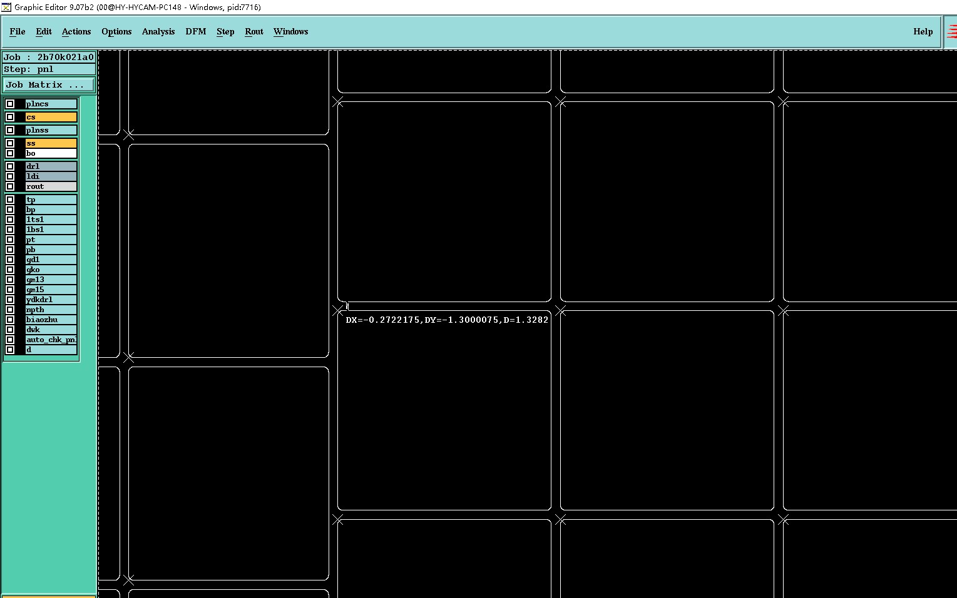Toggle the checkbox for layer lts1
Image resolution: width=957 pixels, height=598 pixels.
pyautogui.click(x=10, y=220)
